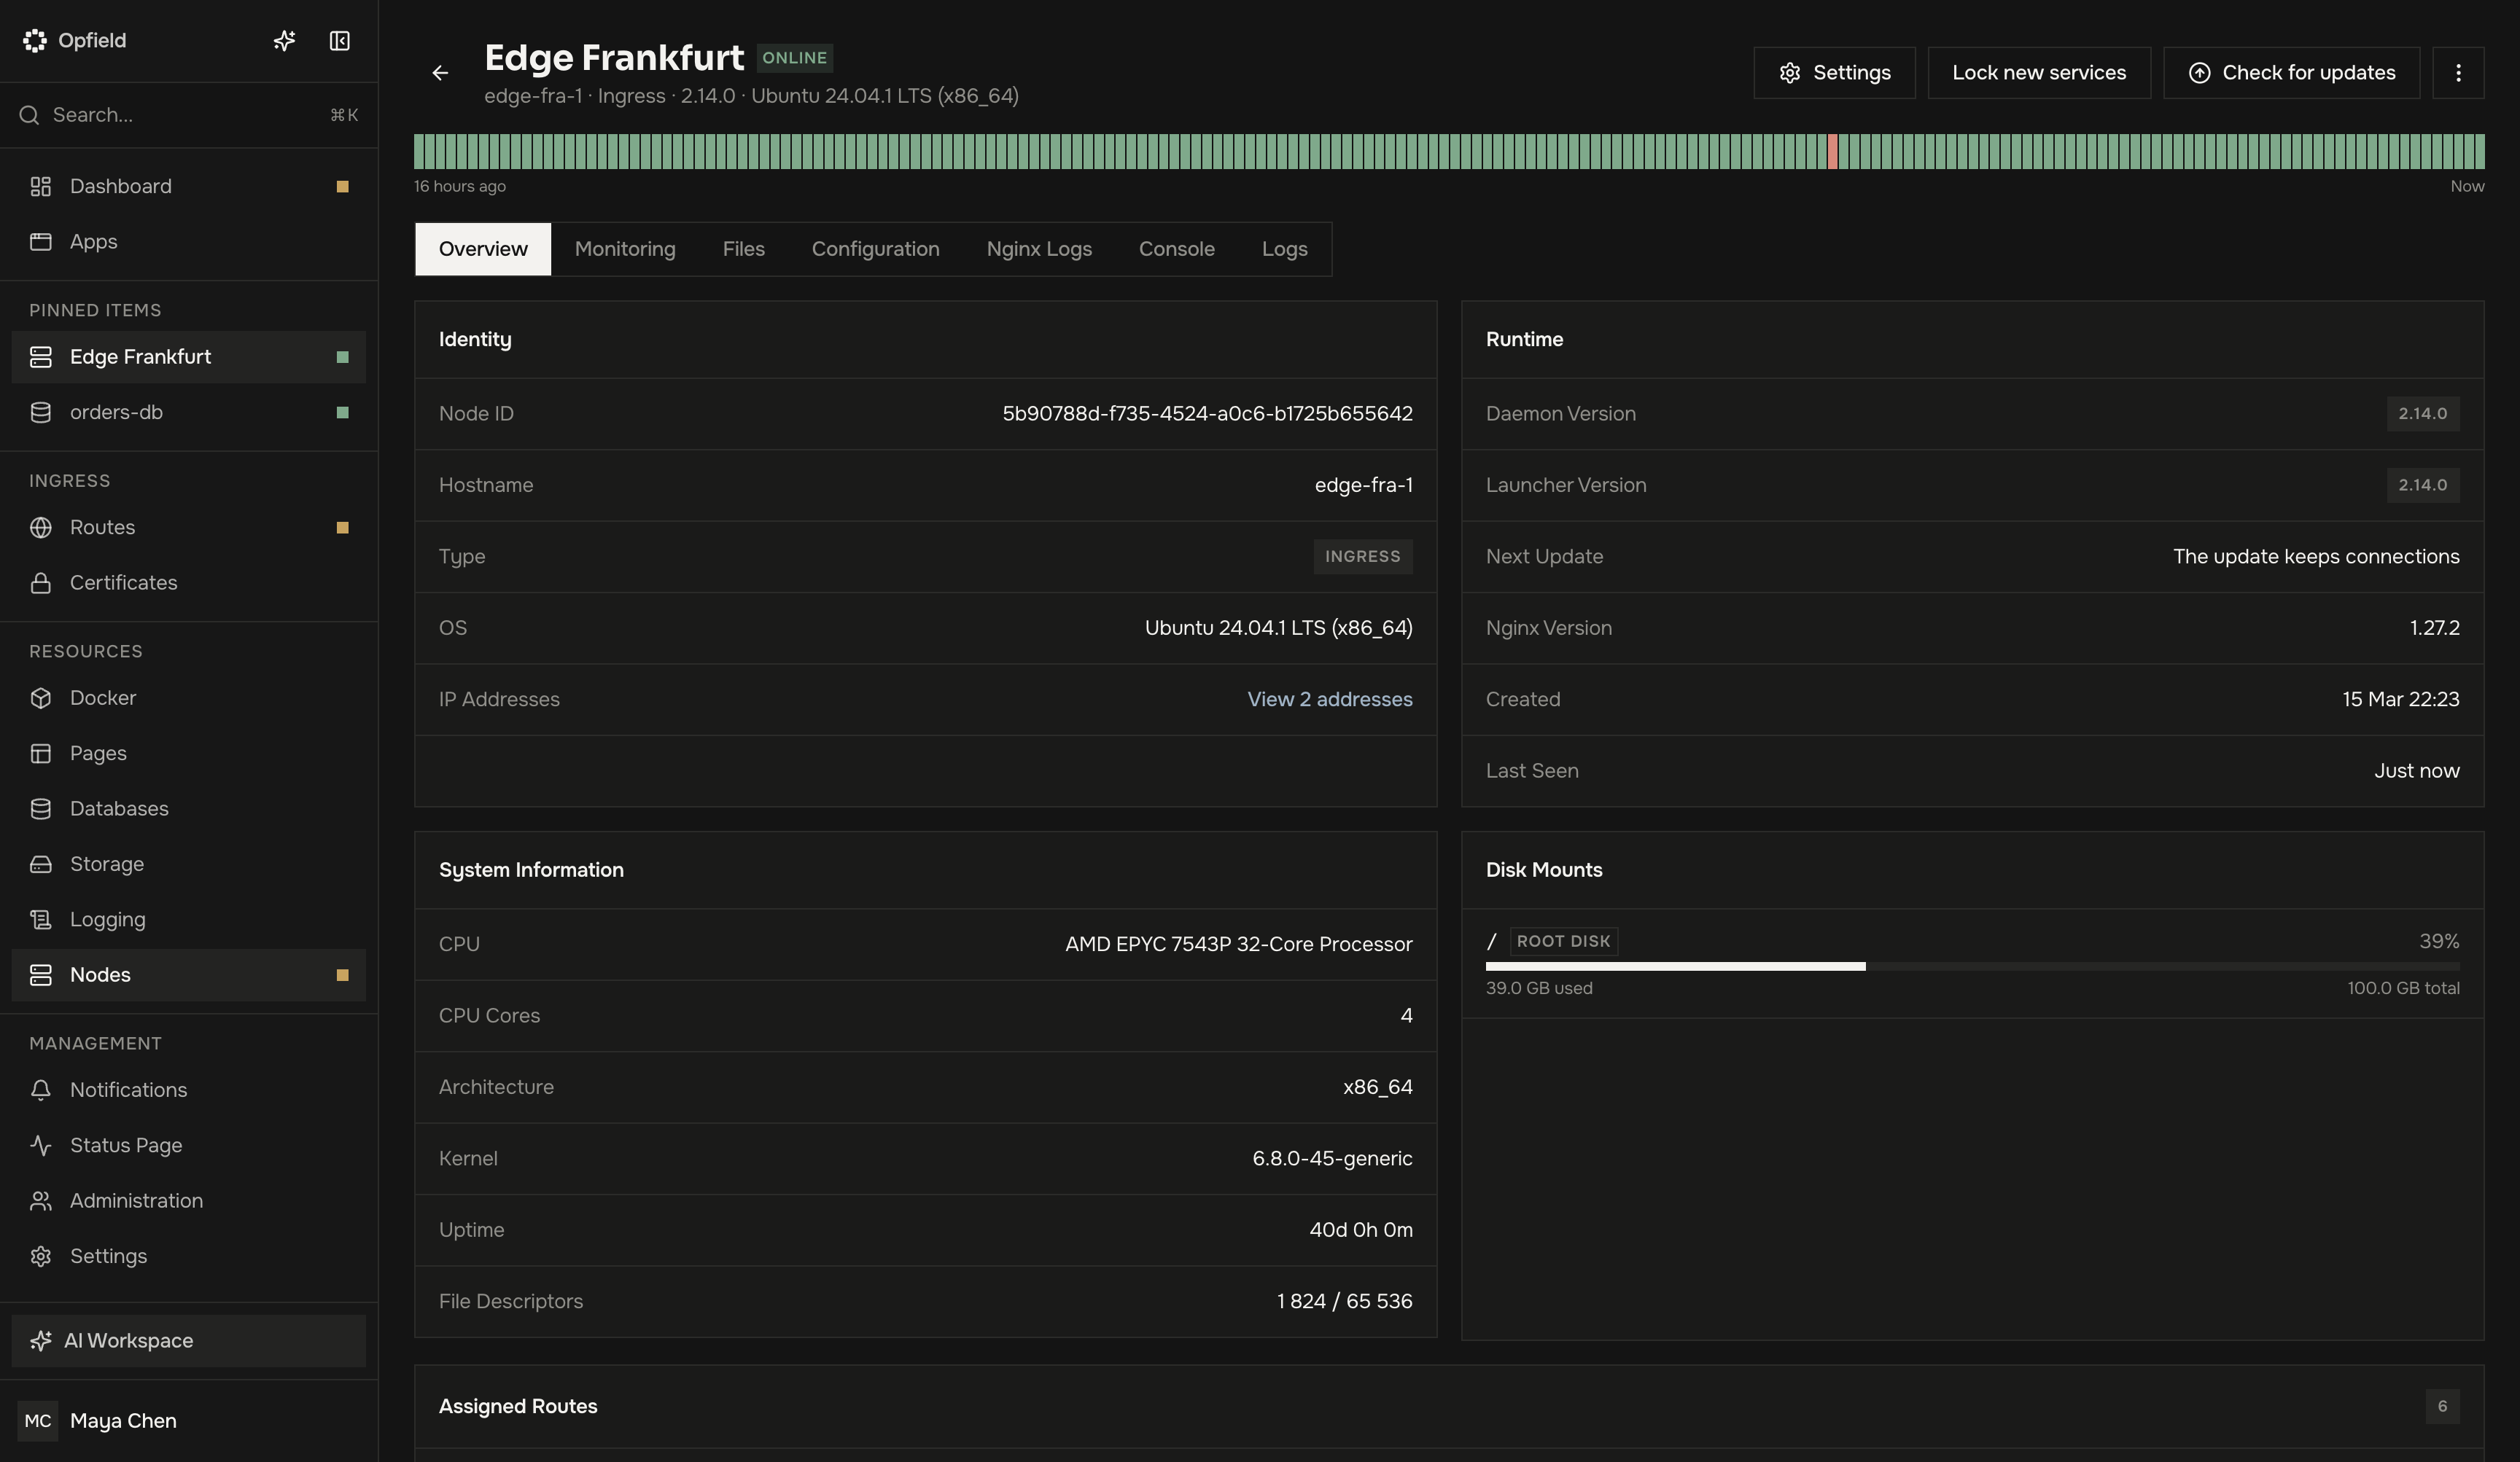Click the Opfield logo icon
This screenshot has height=1462, width=2520.
coord(35,41)
